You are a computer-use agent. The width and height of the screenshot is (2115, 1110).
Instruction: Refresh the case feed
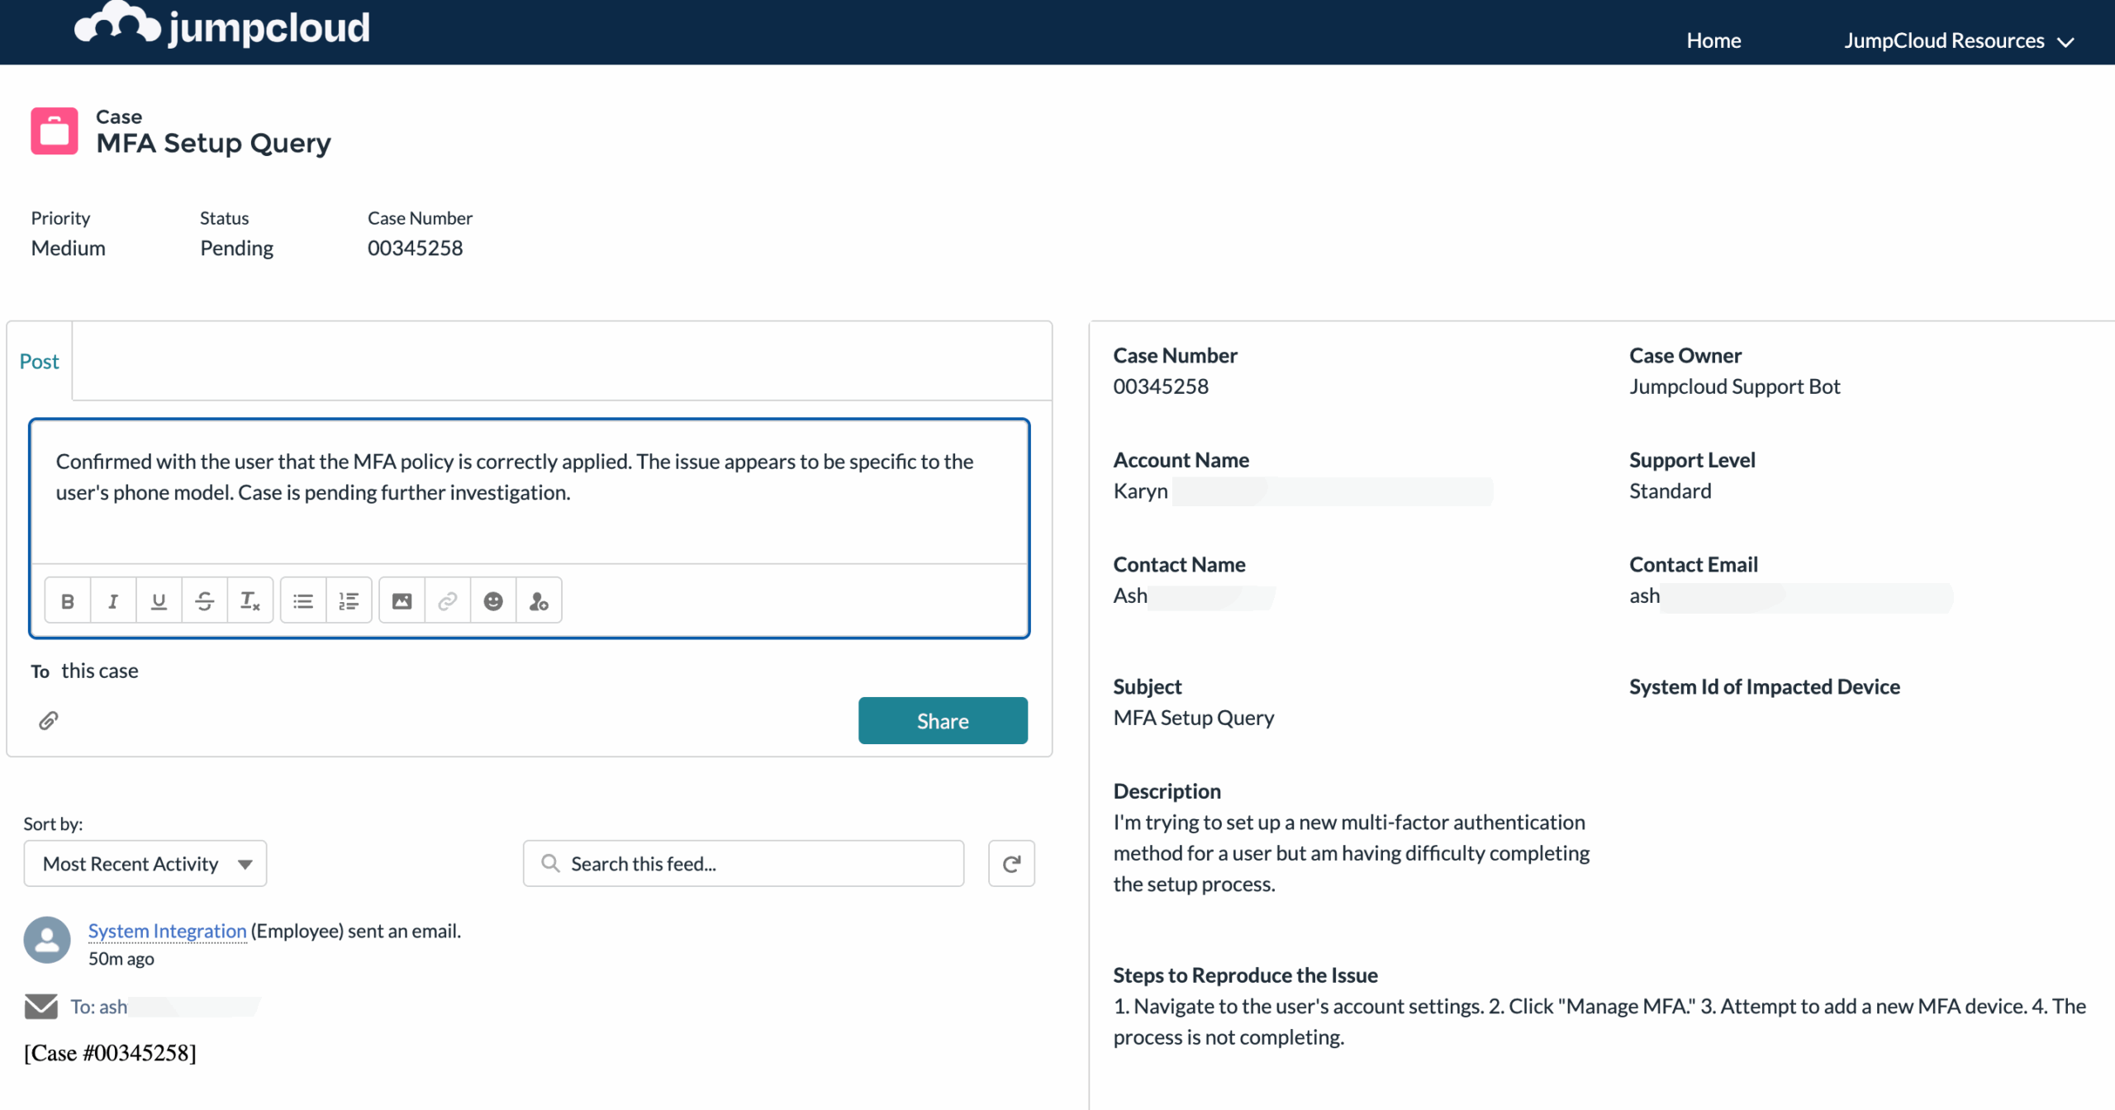1011,863
